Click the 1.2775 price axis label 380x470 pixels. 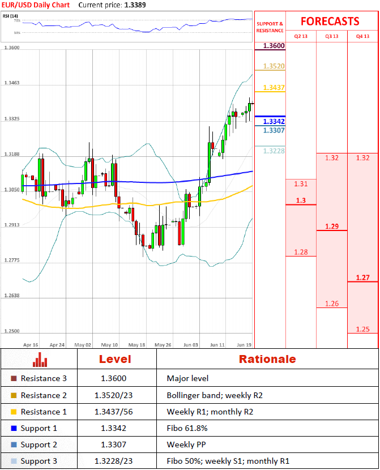coord(12,260)
